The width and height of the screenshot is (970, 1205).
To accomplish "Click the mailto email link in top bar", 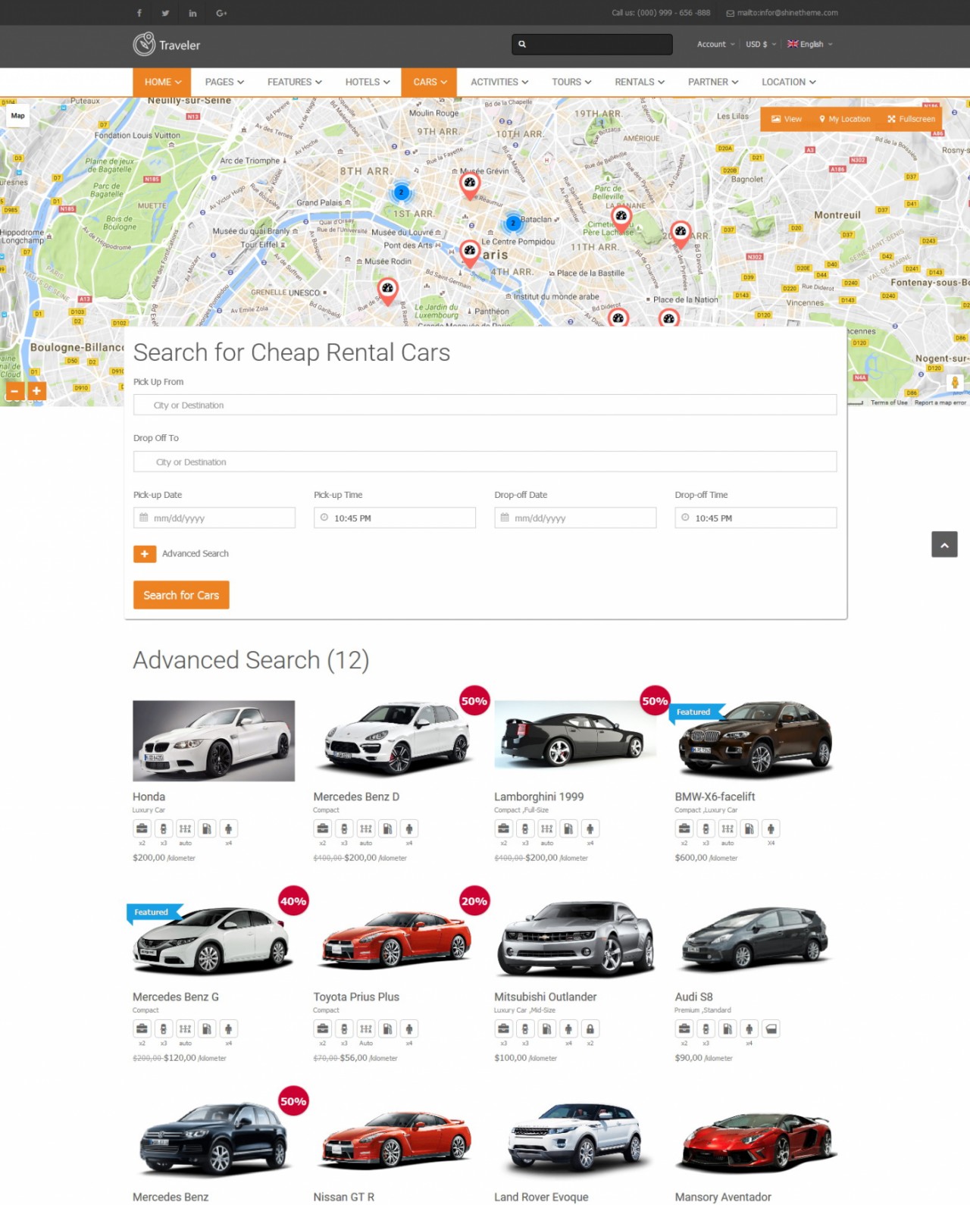I will point(787,13).
